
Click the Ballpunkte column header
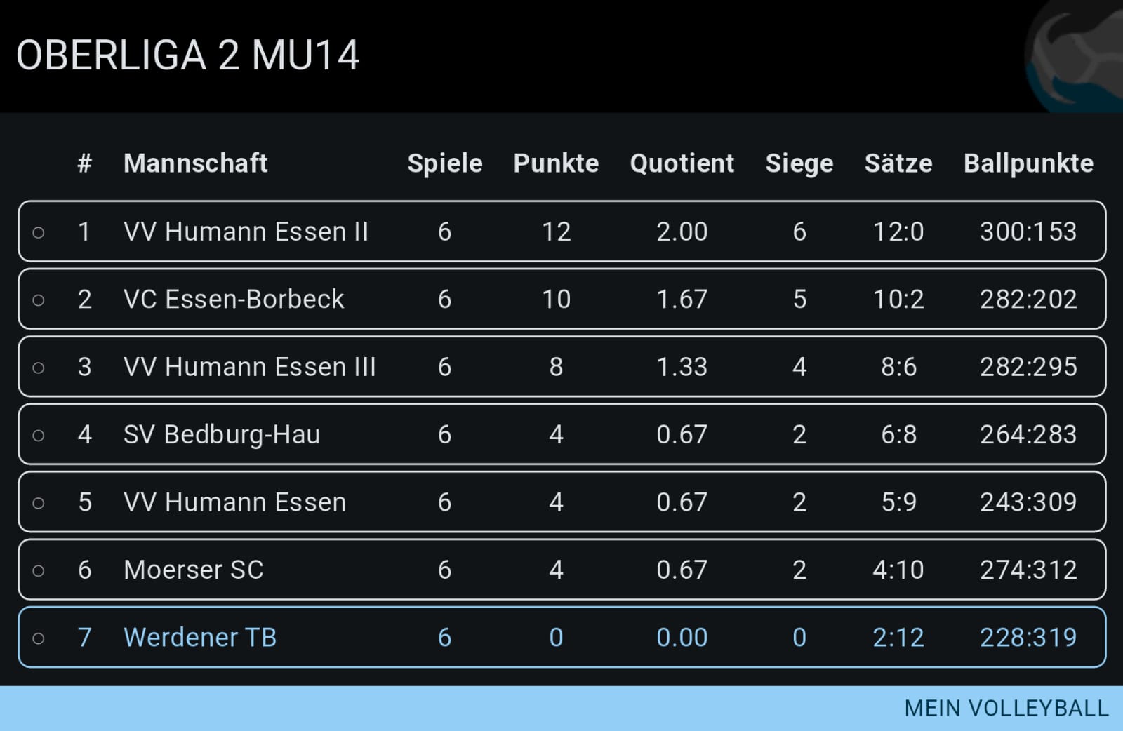[1028, 163]
